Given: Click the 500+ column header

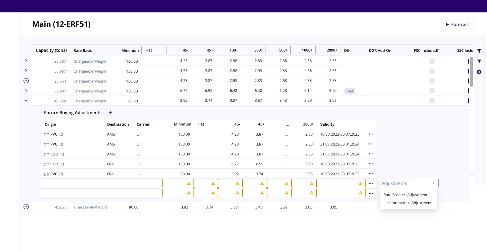Looking at the screenshot, I should pos(283,50).
